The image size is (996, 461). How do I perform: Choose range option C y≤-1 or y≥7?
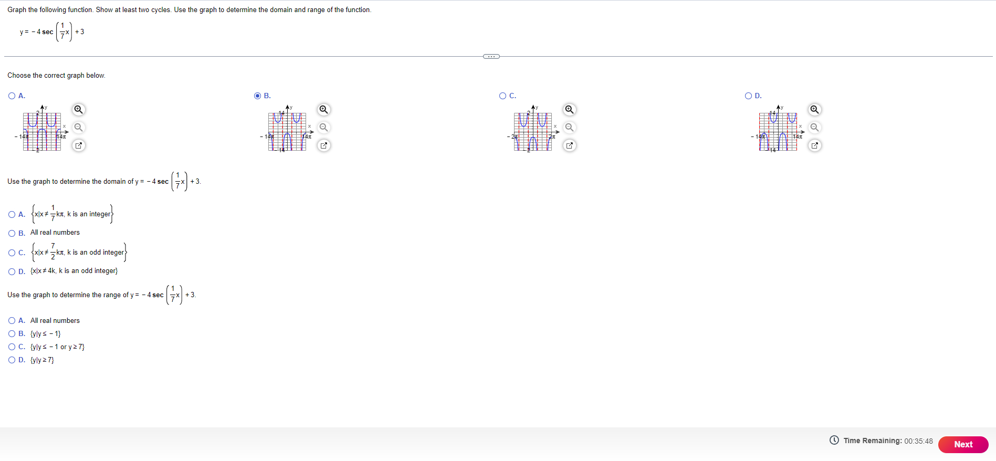pyautogui.click(x=12, y=347)
